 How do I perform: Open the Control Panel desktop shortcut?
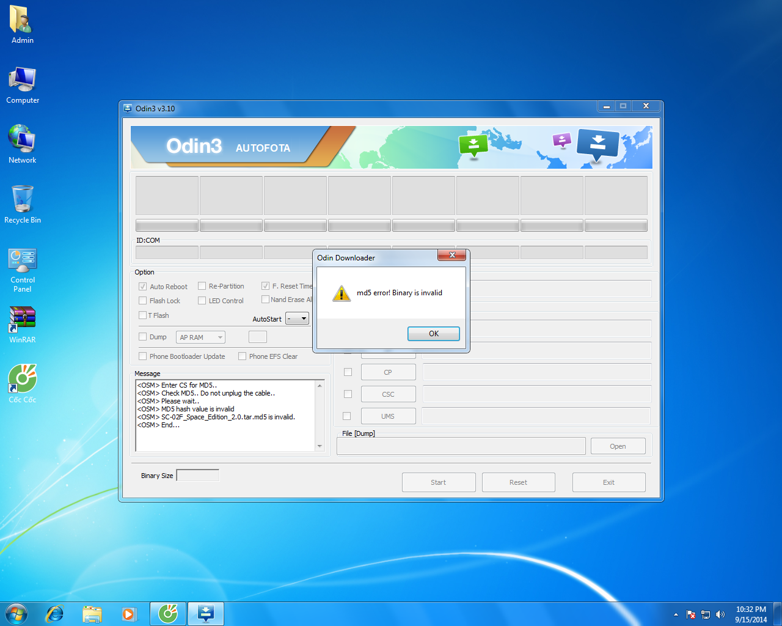coord(23,270)
